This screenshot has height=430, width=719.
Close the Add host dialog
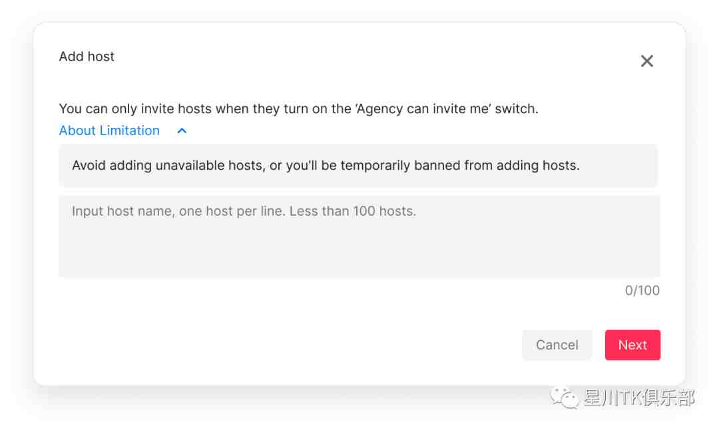(646, 61)
